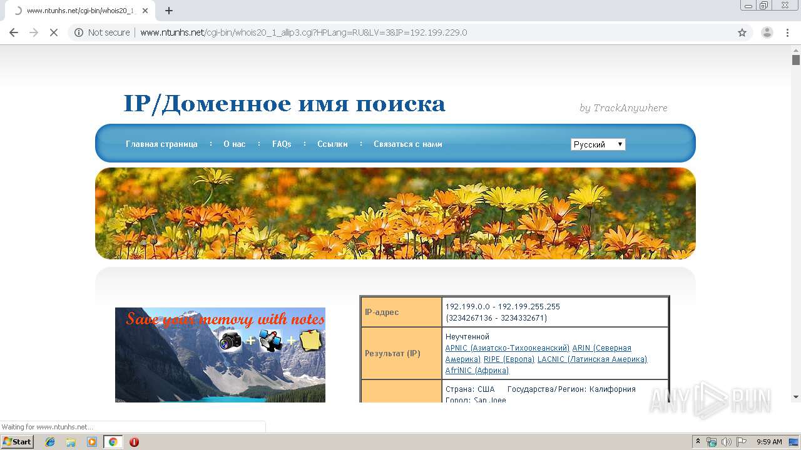Click the Результат (IP) table label

point(392,353)
